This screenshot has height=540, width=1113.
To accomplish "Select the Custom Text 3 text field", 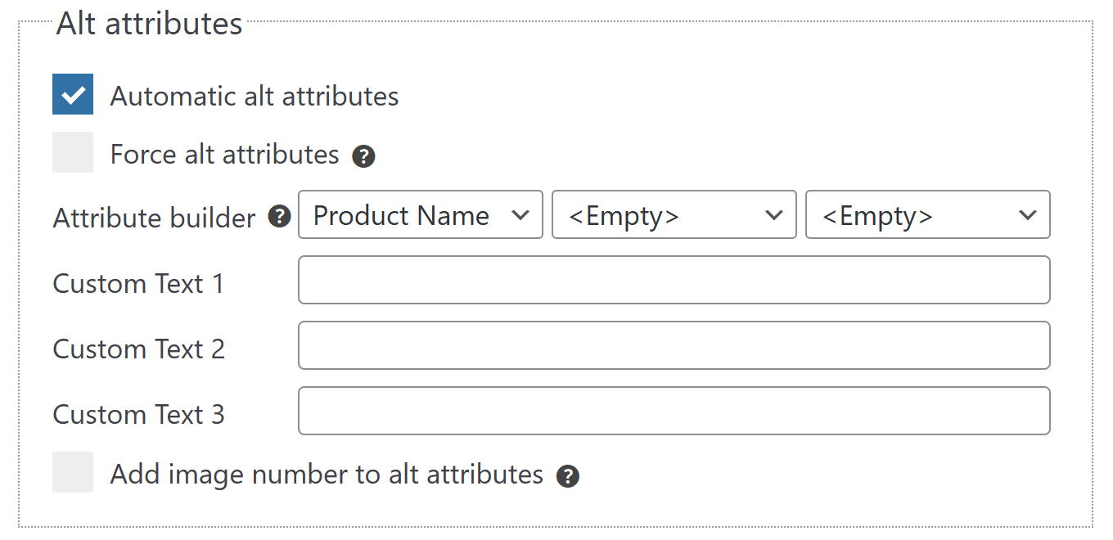I will (674, 411).
